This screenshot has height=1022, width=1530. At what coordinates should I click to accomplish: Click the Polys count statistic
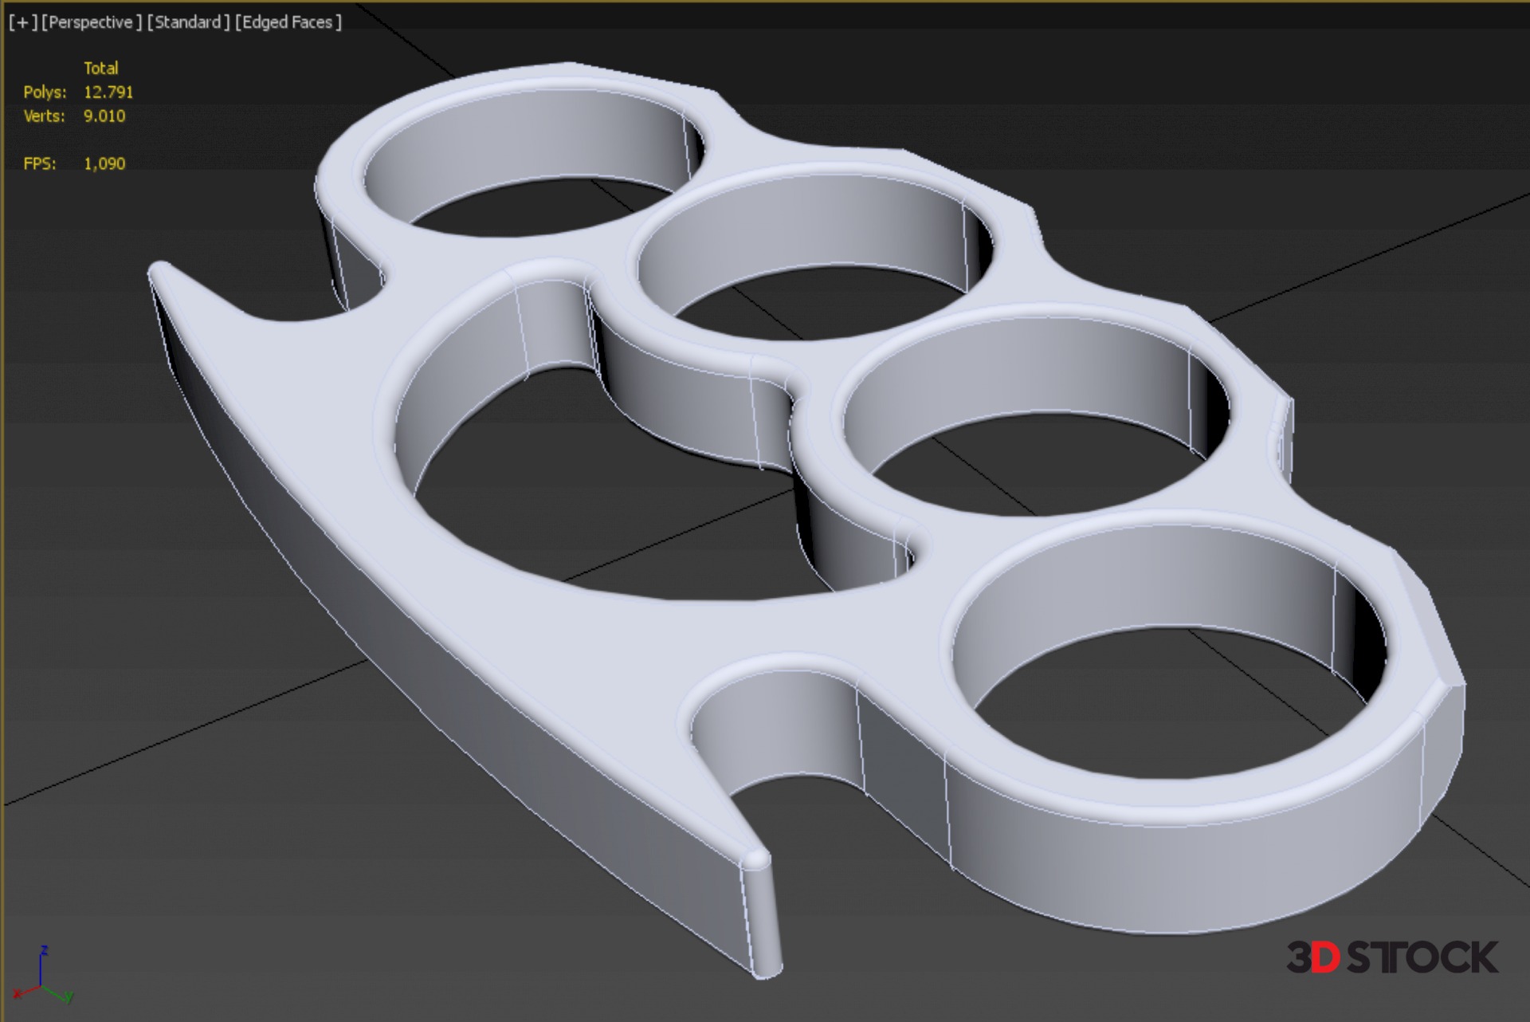pyautogui.click(x=108, y=92)
